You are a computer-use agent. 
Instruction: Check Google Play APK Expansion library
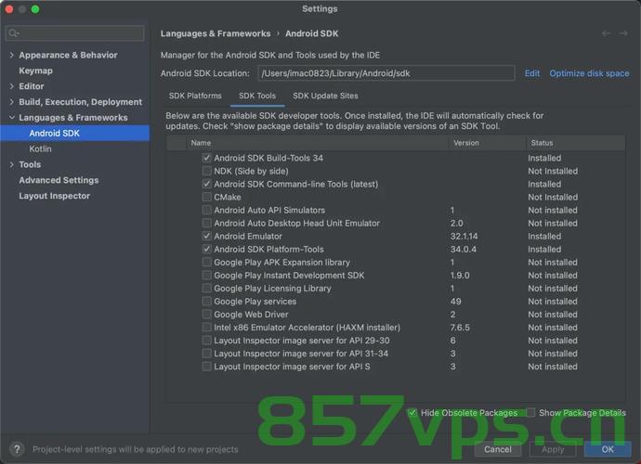[207, 263]
